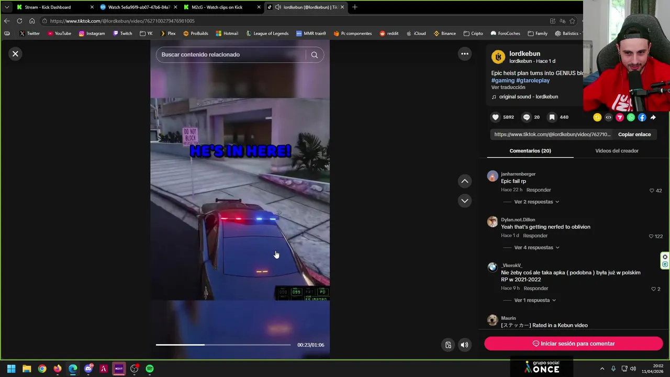Close the TikTok video viewer with X
The image size is (670, 377).
point(15,53)
